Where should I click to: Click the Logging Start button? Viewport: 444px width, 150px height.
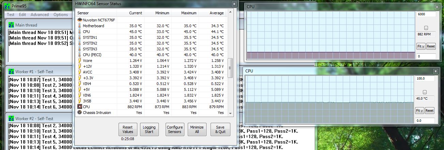pyautogui.click(x=149, y=129)
